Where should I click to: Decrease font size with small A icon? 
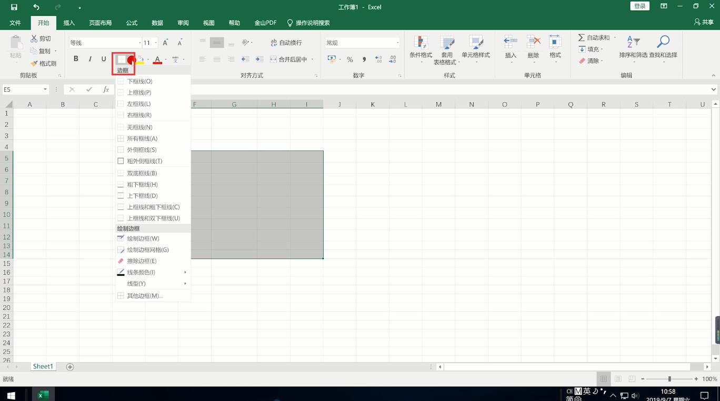pos(179,43)
